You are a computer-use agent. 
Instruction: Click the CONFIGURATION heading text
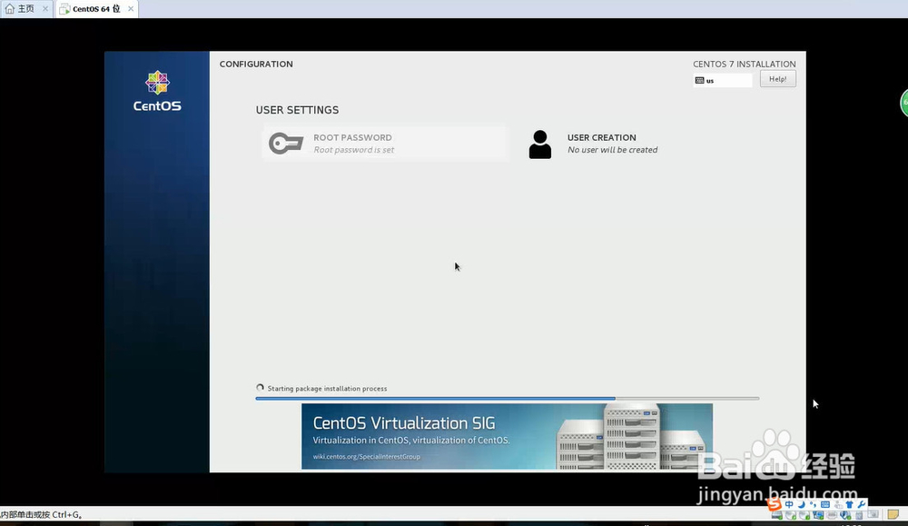click(256, 64)
